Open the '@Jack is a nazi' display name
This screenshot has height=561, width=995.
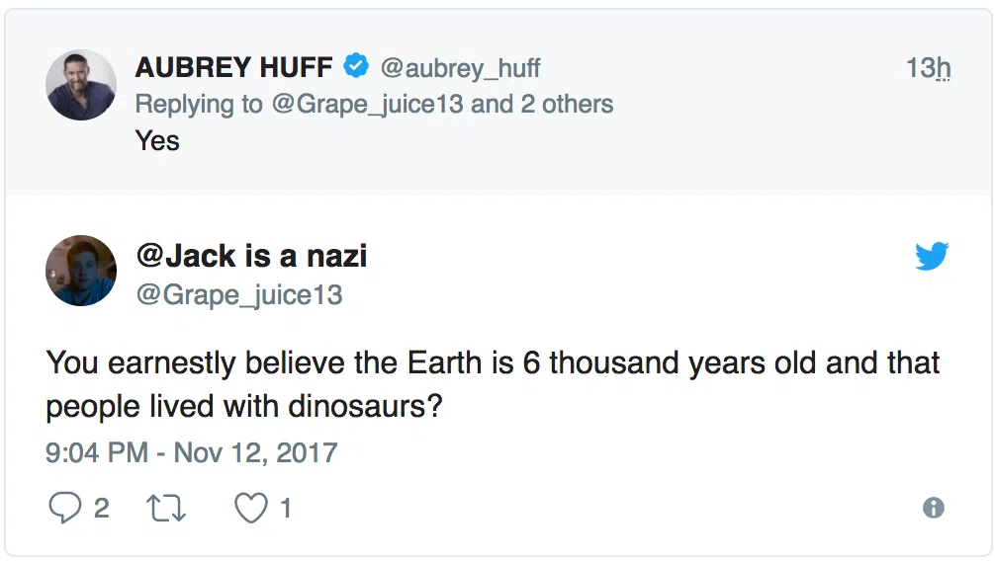point(251,257)
